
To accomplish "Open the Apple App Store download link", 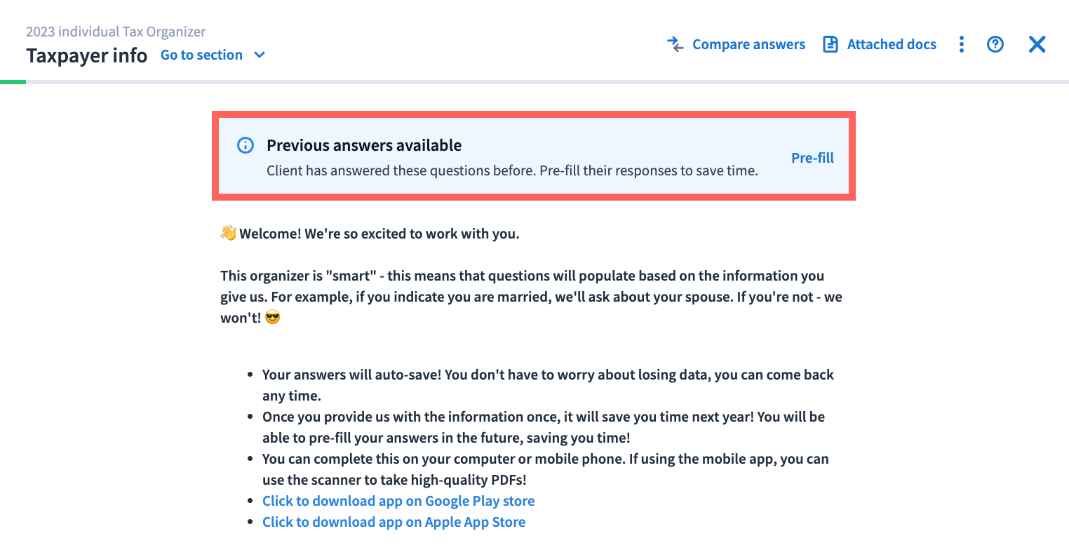I will tap(394, 522).
